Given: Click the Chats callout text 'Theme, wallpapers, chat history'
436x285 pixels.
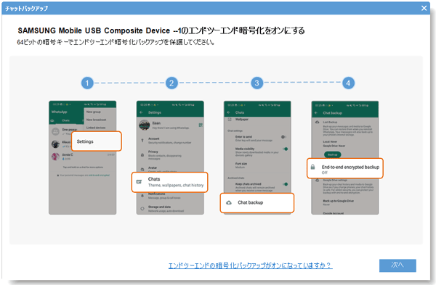Looking at the screenshot, I should (x=176, y=185).
